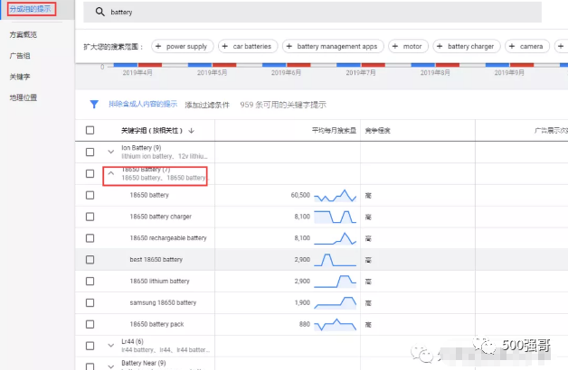The image size is (568, 370).
Task: Collapse the 18650 Battery (7) group
Action: click(110, 173)
